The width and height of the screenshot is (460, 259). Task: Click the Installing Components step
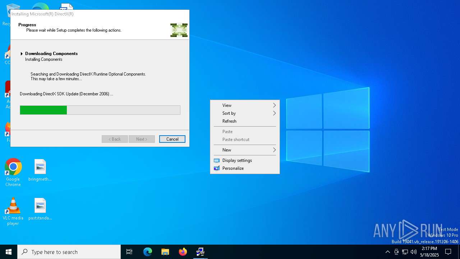click(43, 59)
